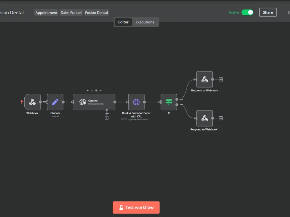Delete the OpenAI node with trash icon

click(x=96, y=90)
